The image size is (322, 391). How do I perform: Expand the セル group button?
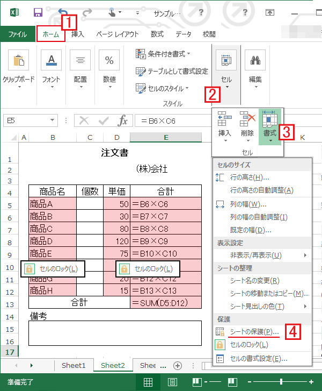(x=226, y=69)
